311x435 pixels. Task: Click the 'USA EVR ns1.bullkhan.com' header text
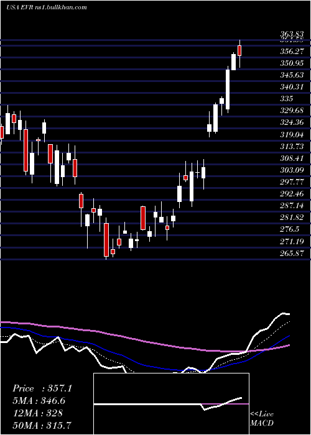click(x=47, y=7)
